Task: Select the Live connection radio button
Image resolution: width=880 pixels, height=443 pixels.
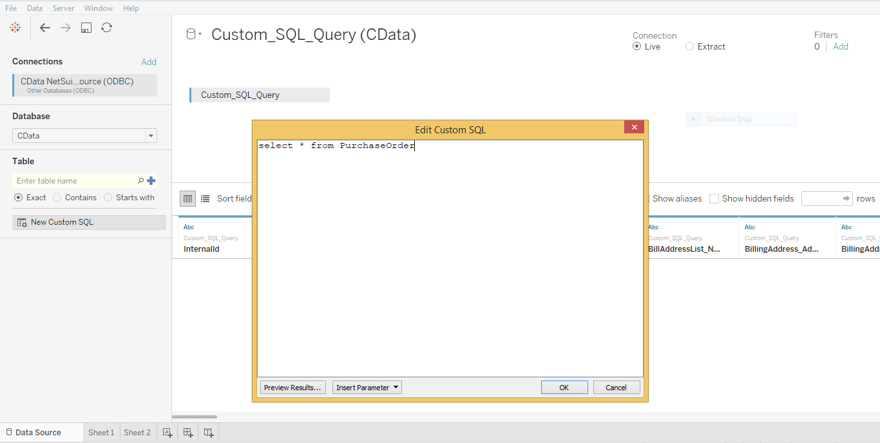Action: coord(636,46)
